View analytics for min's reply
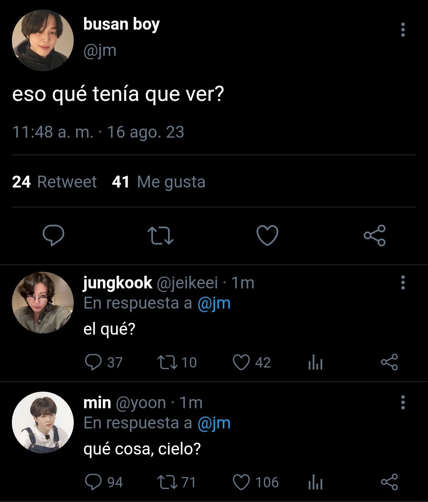The image size is (428, 502). 315,482
